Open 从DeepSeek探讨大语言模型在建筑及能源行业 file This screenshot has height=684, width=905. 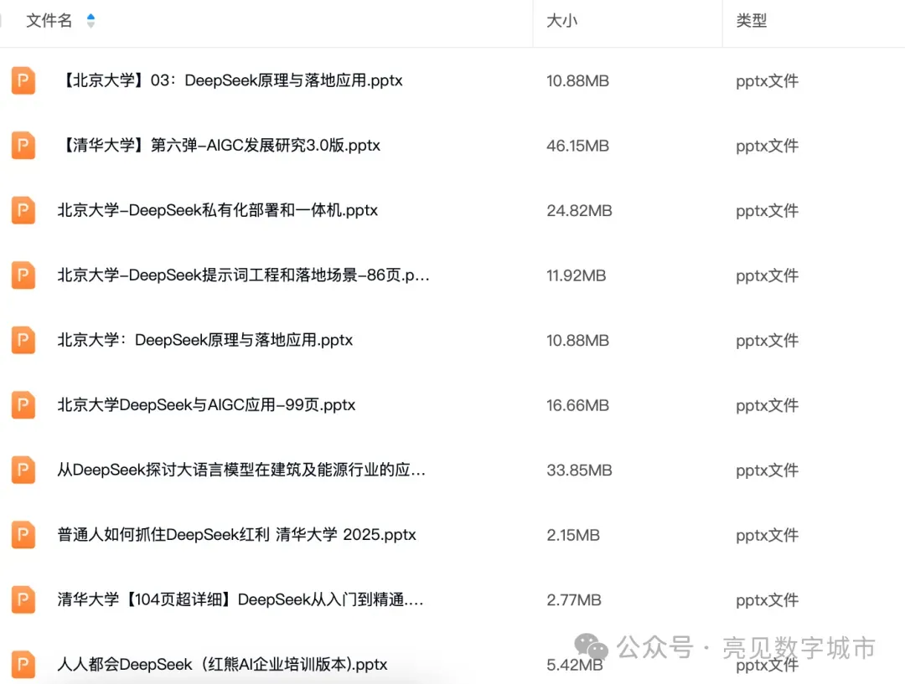click(x=241, y=470)
